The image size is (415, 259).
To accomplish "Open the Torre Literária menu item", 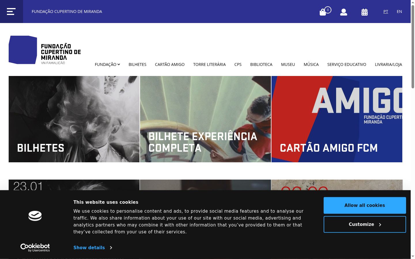I will pos(210,64).
